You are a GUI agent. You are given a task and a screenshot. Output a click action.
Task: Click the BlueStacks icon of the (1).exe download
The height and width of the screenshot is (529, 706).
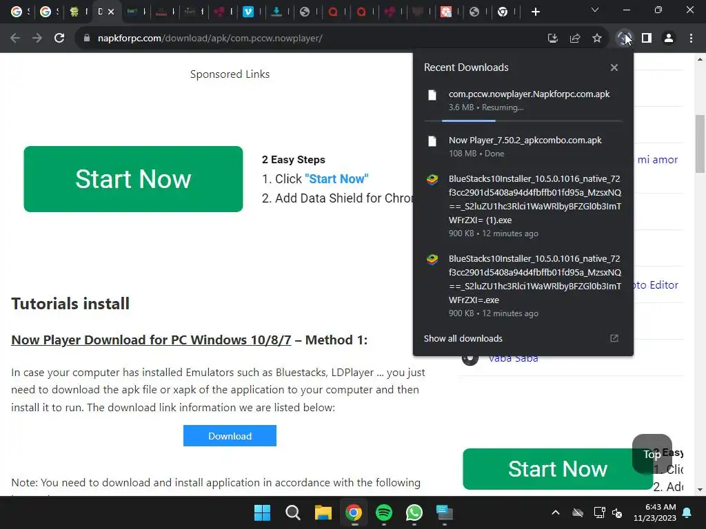pos(432,180)
